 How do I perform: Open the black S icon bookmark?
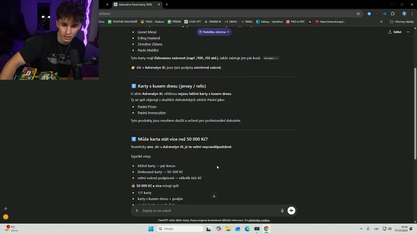[x=310, y=22]
